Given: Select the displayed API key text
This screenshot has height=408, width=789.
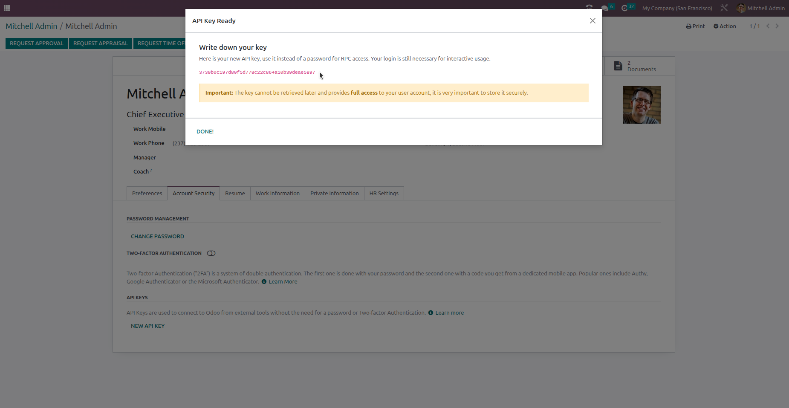Looking at the screenshot, I should point(257,72).
